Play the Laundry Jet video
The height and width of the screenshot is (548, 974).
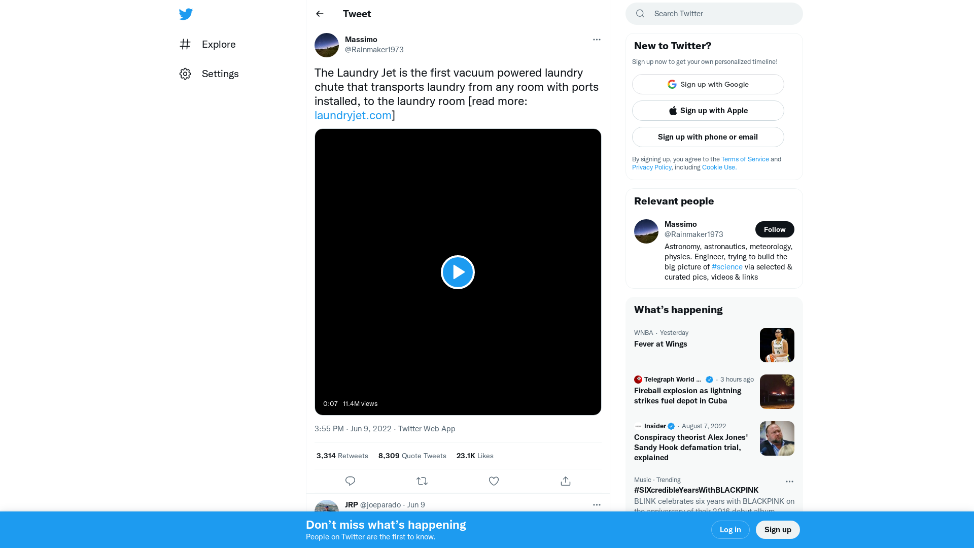tap(458, 272)
